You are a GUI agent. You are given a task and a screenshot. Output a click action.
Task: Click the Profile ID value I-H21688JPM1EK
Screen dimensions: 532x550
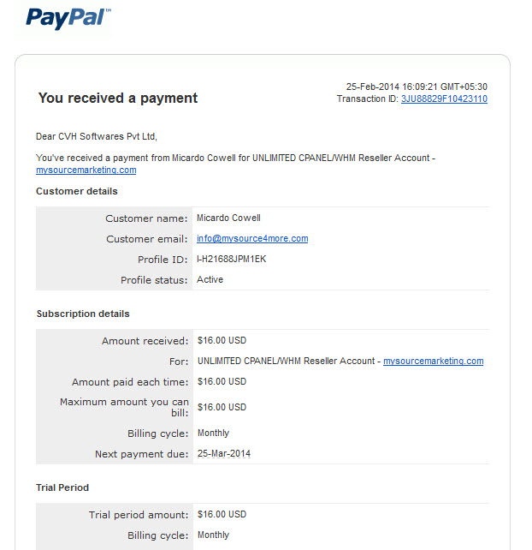coord(231,259)
